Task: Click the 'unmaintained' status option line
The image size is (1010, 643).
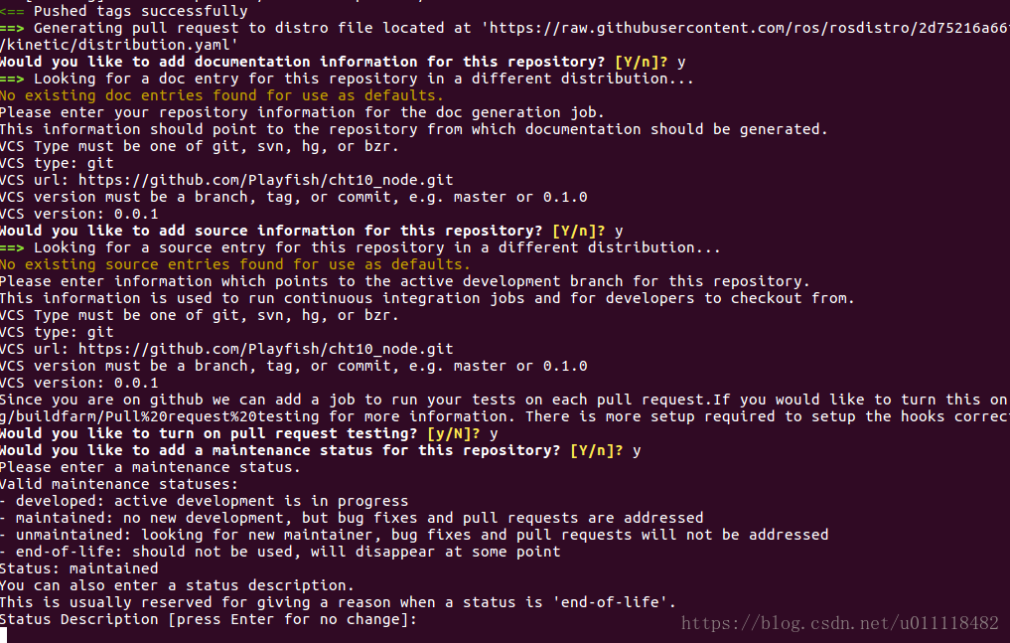Action: pos(414,534)
